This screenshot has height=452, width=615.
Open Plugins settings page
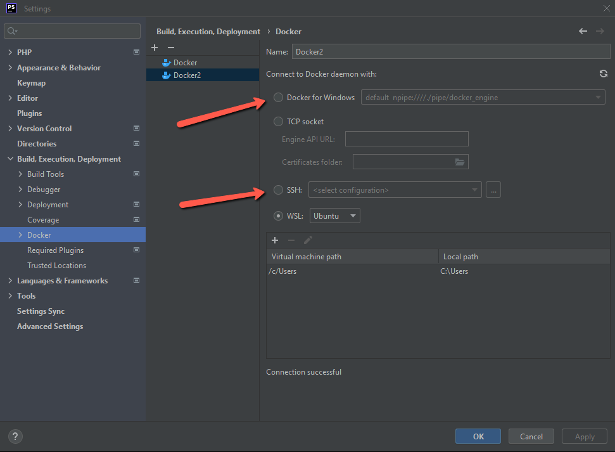pos(29,113)
